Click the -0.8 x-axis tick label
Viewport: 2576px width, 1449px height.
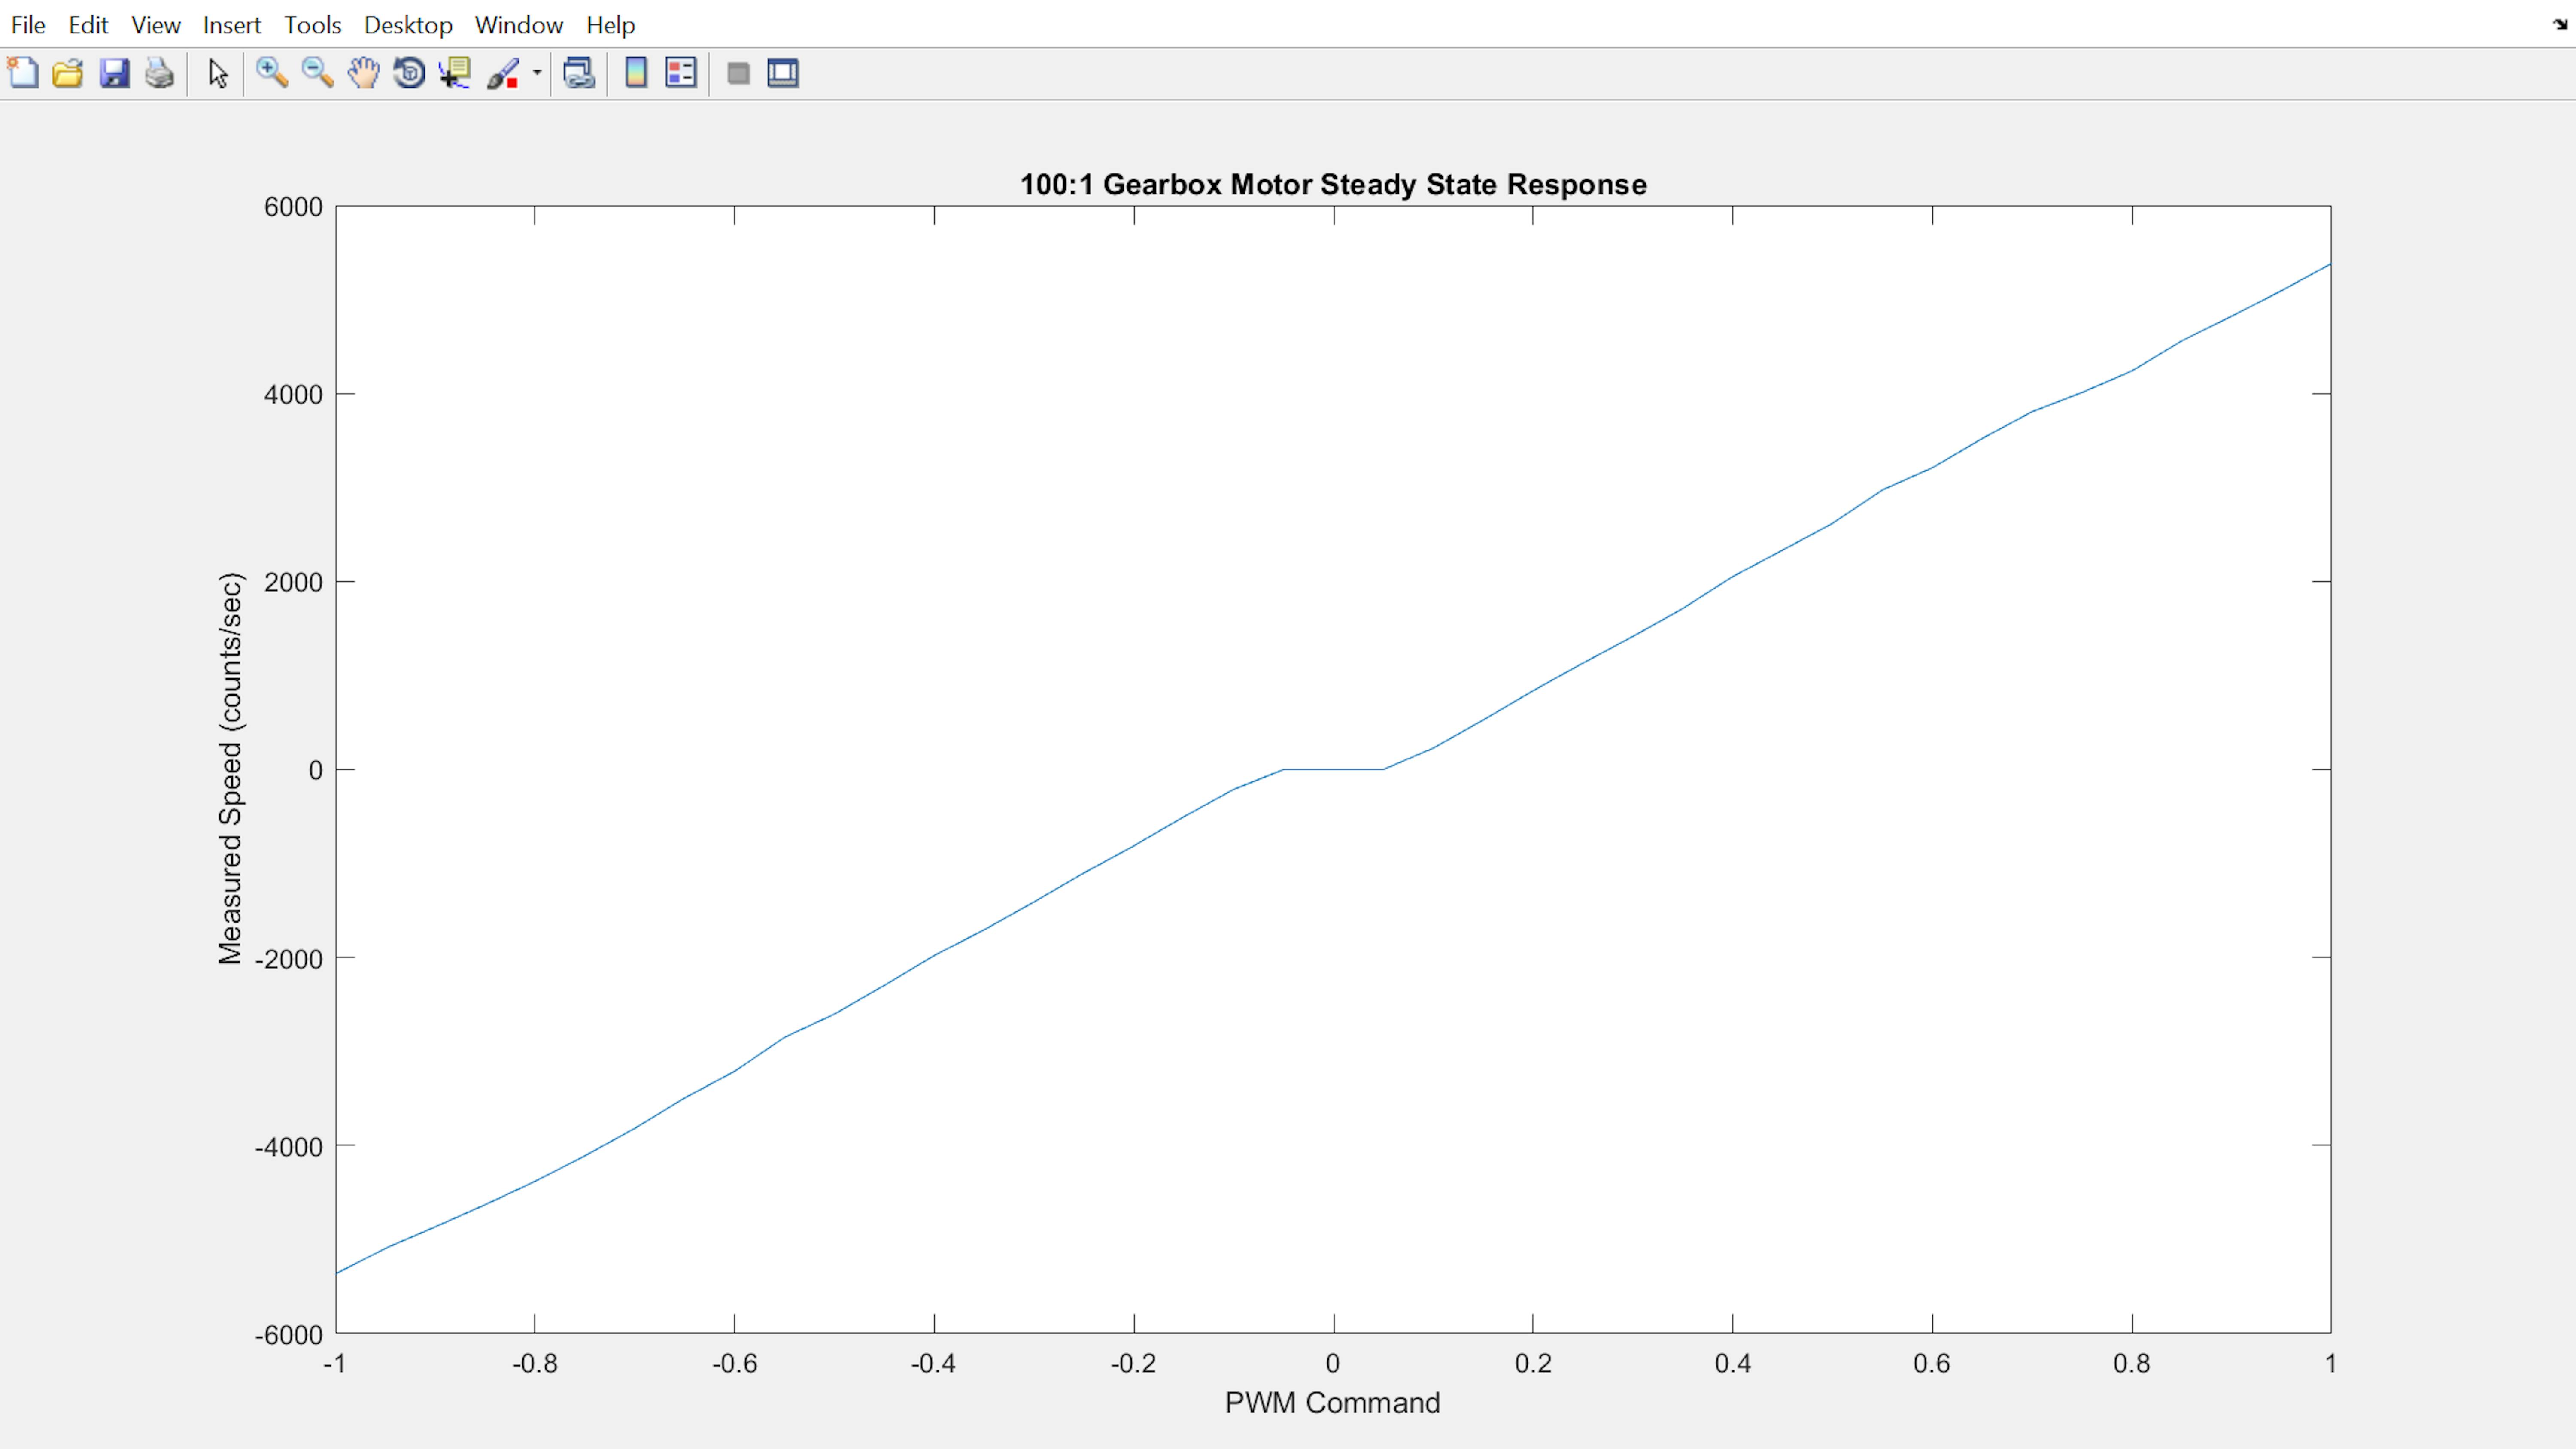point(535,1364)
